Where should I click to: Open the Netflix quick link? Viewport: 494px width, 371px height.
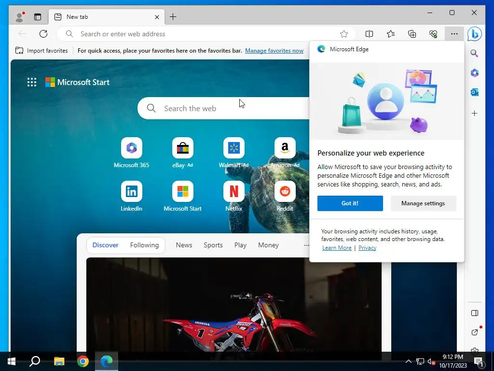234,196
